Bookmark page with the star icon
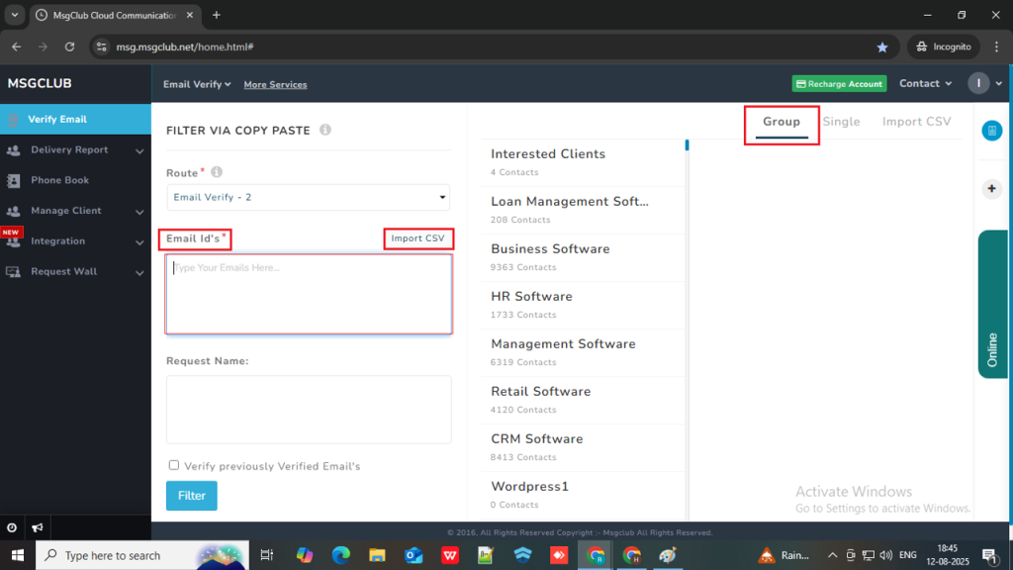1013x570 pixels. coord(882,47)
